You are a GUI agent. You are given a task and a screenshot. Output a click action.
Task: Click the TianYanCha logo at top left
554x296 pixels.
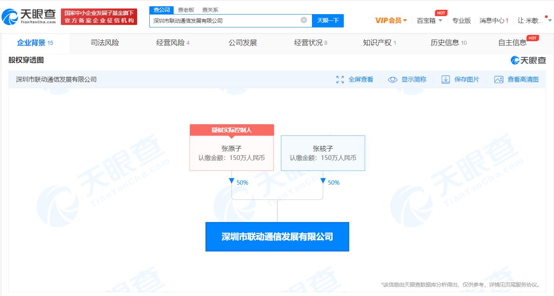(x=29, y=16)
